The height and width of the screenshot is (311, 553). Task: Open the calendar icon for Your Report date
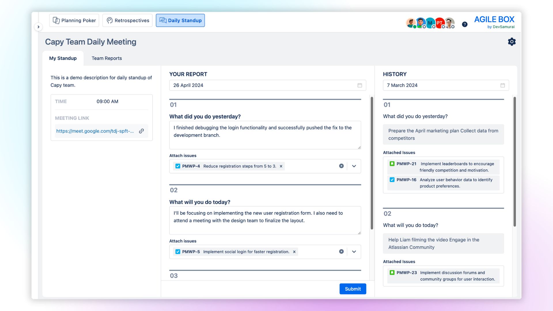click(359, 85)
